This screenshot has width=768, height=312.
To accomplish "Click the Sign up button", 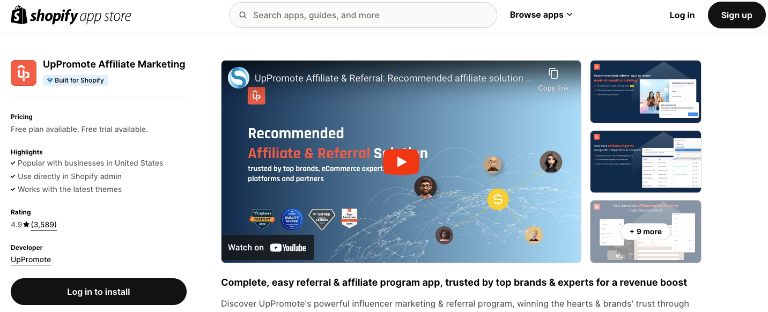I will (x=736, y=15).
